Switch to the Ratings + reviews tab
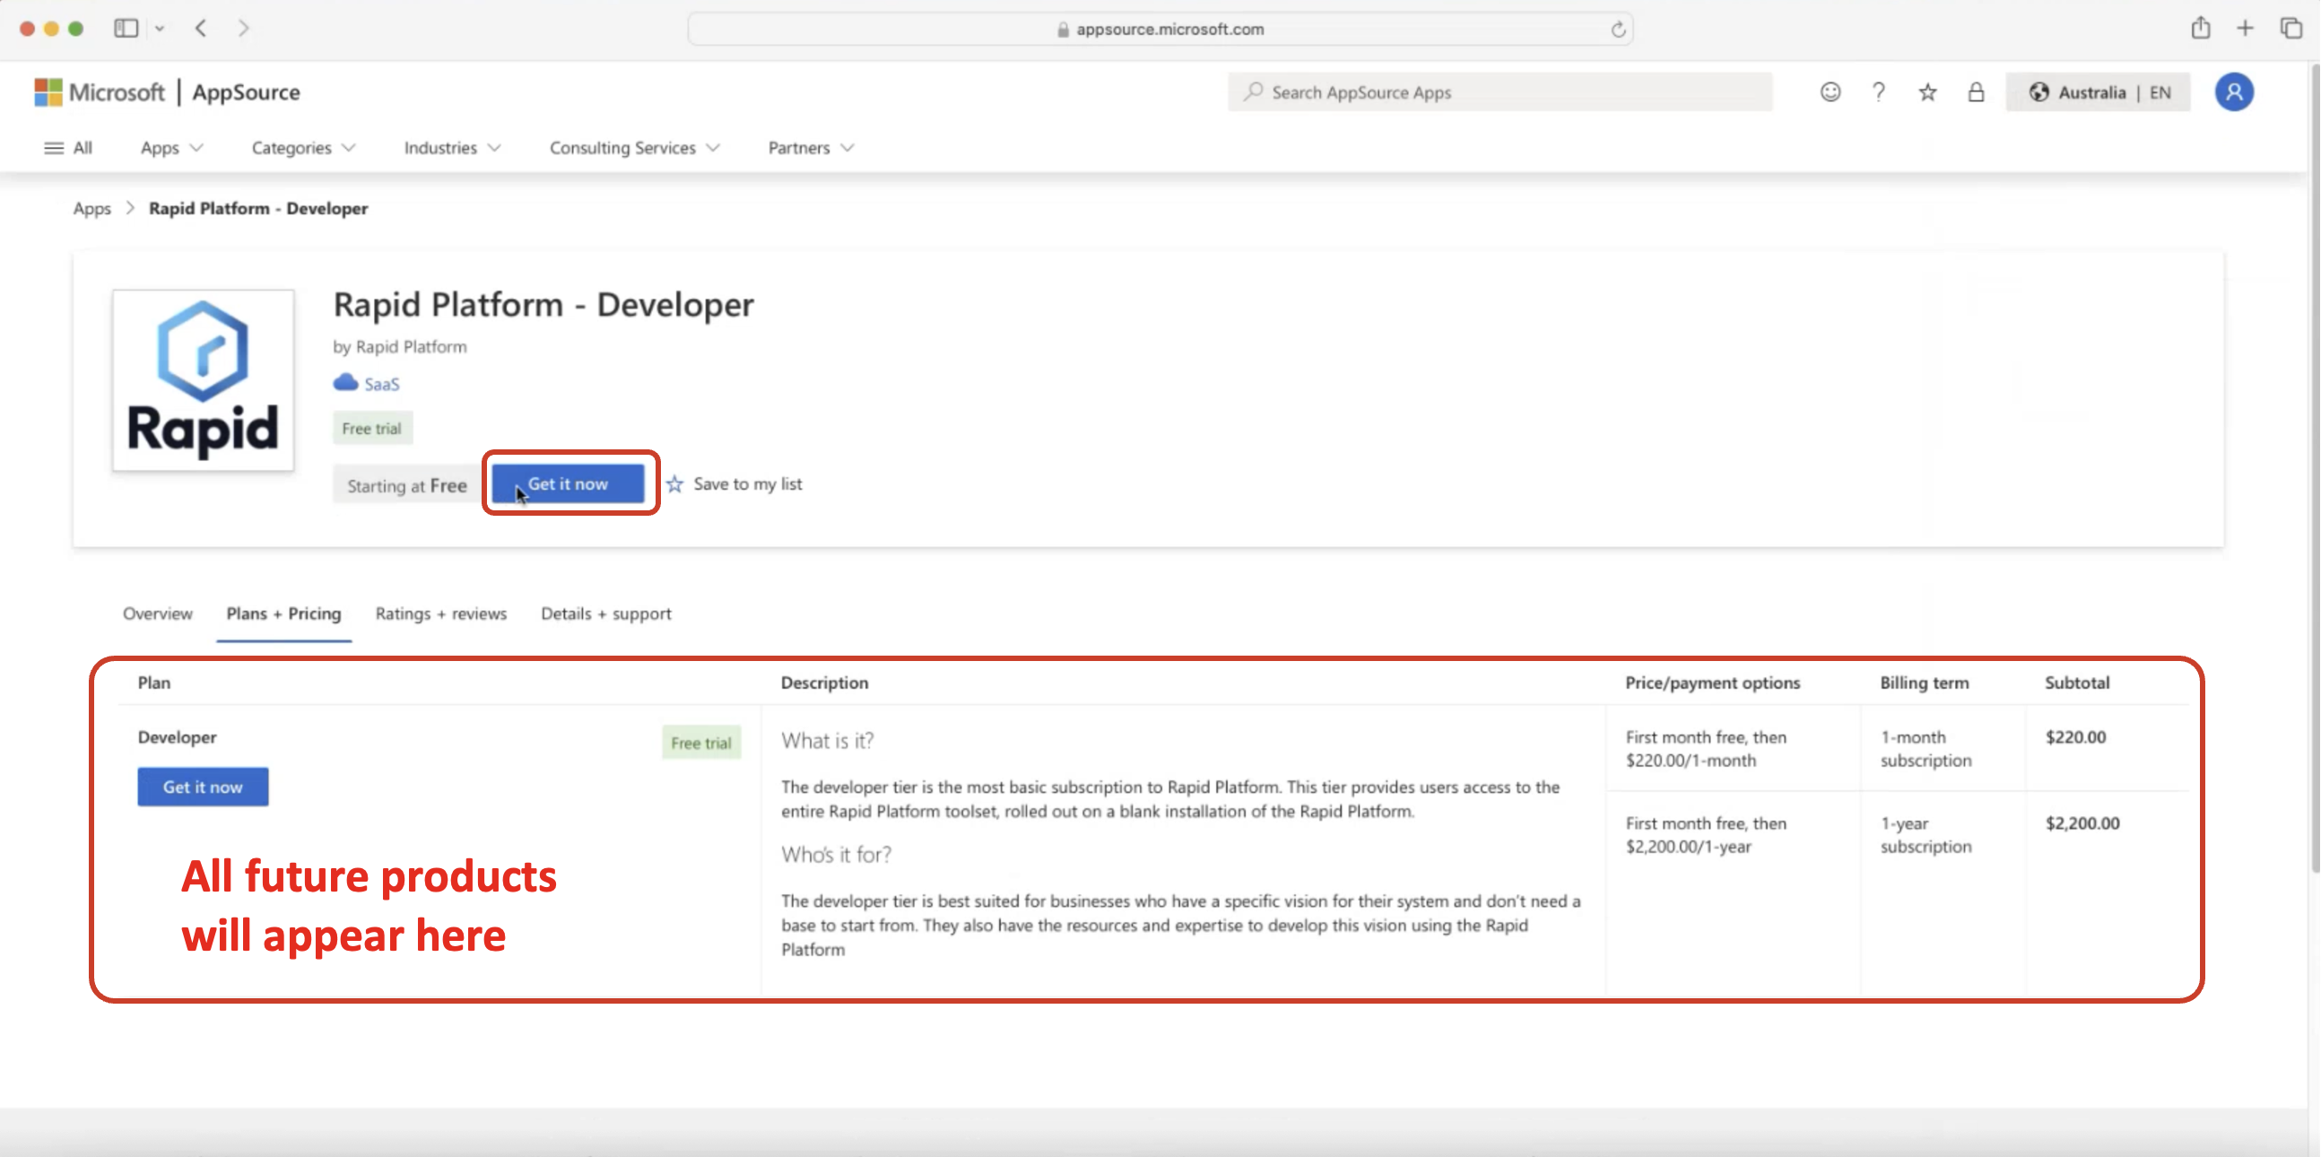The image size is (2321, 1157). 439,613
